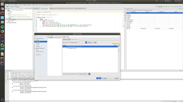The image size is (183, 102).
Task: Click the Search Everywhere magnifier icon
Action: click(x=181, y=7)
